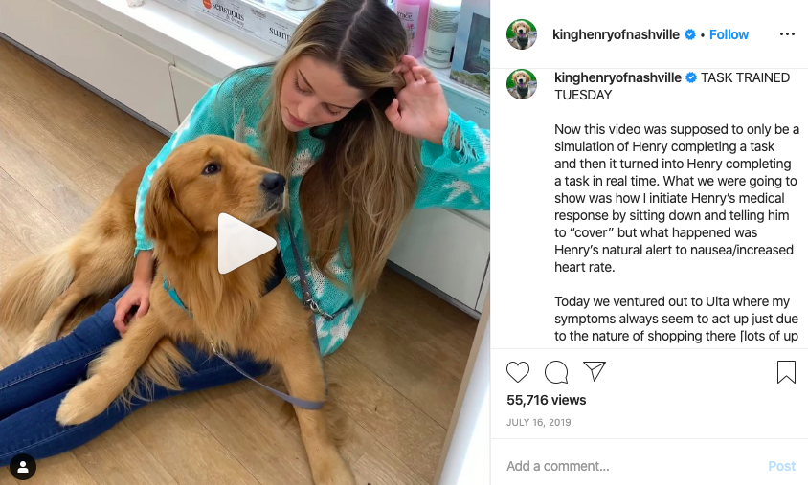Open kinghenryofnashville profile from the header username

(x=616, y=34)
